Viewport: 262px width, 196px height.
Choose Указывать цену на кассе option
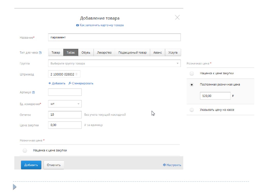pyautogui.click(x=192, y=110)
